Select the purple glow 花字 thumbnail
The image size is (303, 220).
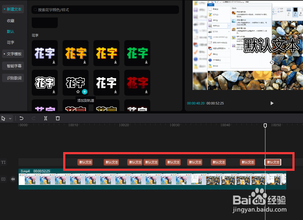tap(45, 53)
